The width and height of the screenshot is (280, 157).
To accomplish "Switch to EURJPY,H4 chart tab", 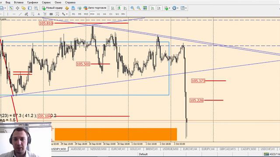I will pyautogui.click(x=208, y=149).
